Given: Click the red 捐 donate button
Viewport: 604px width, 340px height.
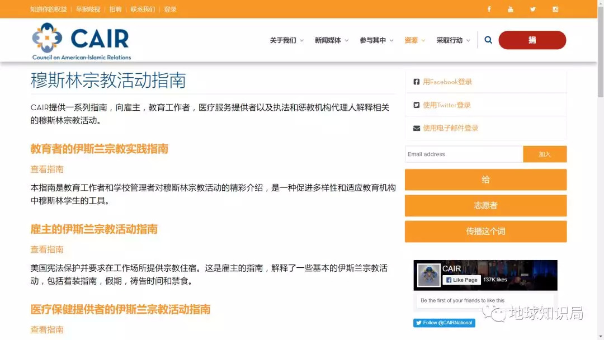Looking at the screenshot, I should pos(532,40).
